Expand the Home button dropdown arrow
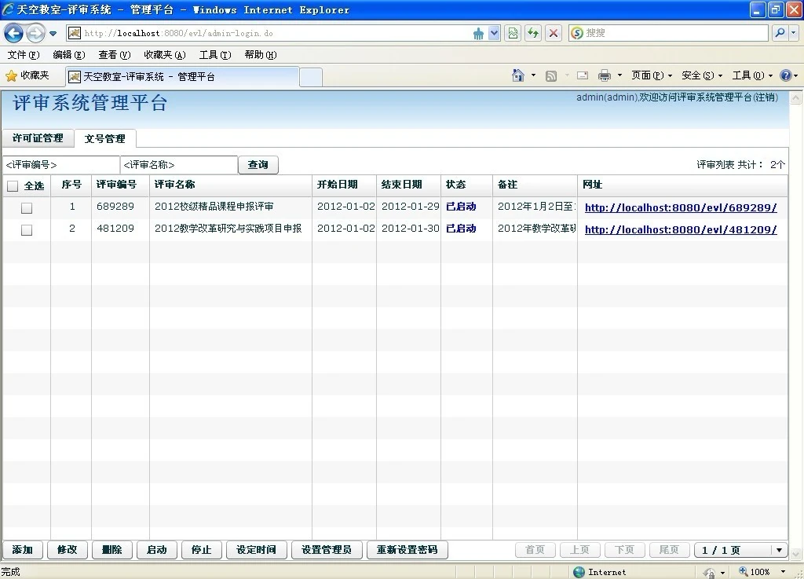Viewport: 804px width, 579px height. (x=533, y=75)
